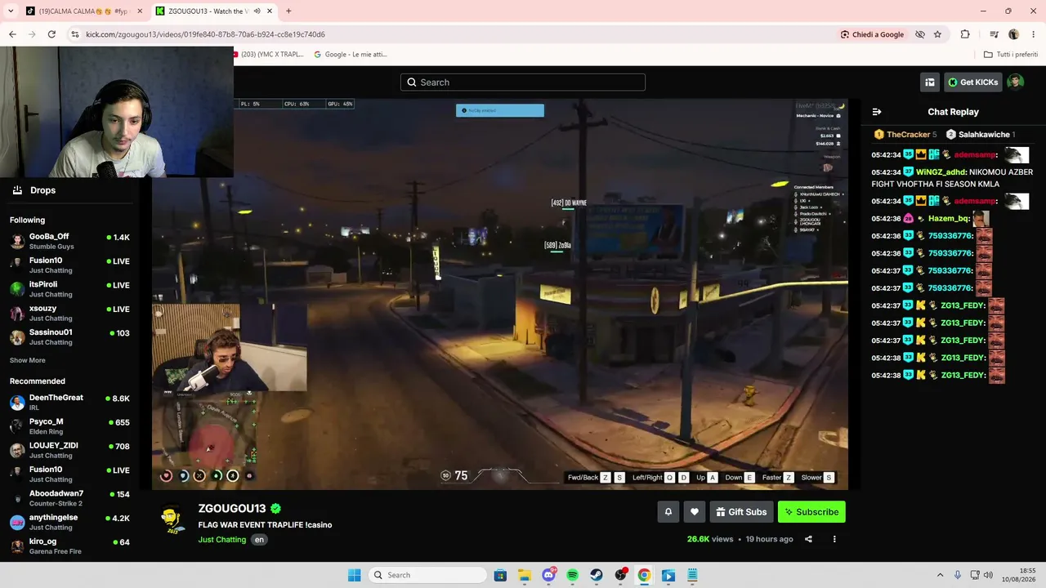1046x588 pixels.
Task: Click the site information icon in address bar
Action: point(74,34)
